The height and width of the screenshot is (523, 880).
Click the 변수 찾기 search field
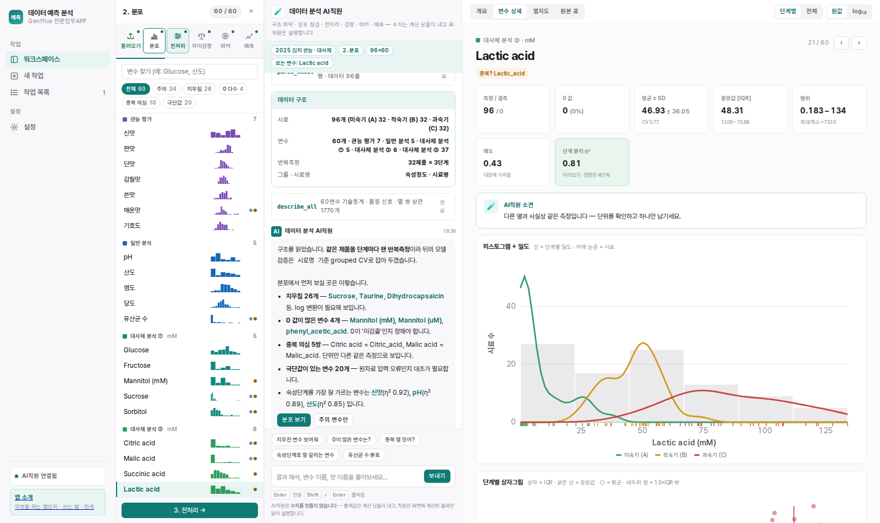[190, 72]
